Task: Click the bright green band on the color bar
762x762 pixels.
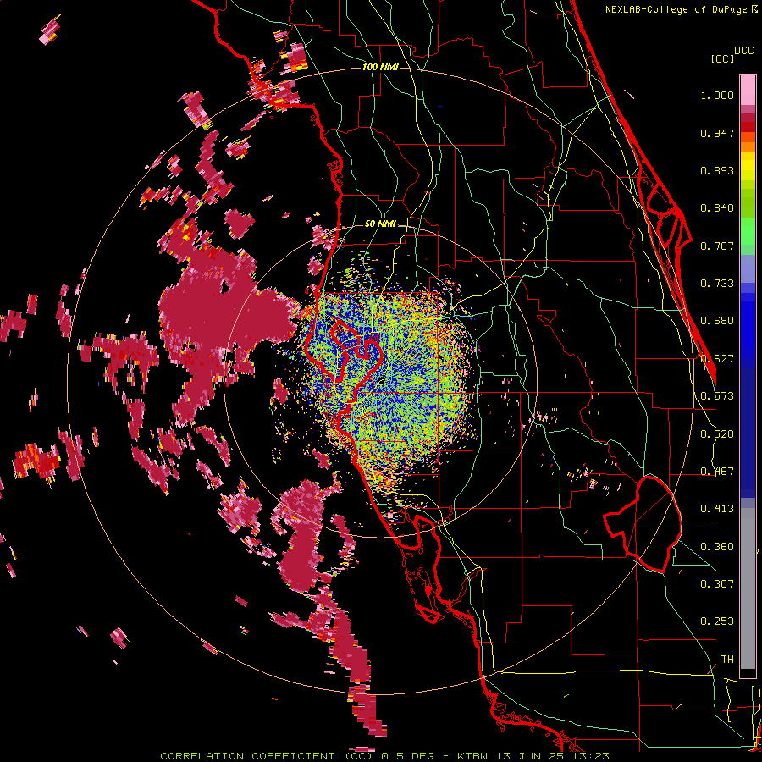Action: click(748, 231)
